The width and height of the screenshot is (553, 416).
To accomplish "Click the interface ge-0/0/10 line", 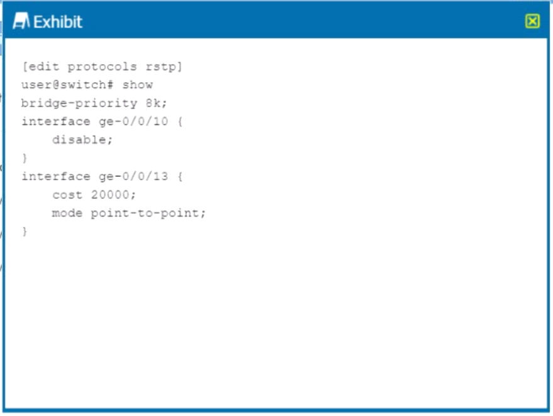I will [102, 121].
